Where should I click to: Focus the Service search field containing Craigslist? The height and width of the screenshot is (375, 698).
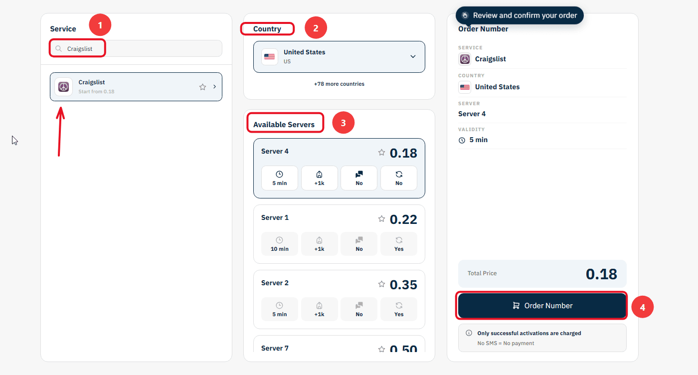coord(136,48)
